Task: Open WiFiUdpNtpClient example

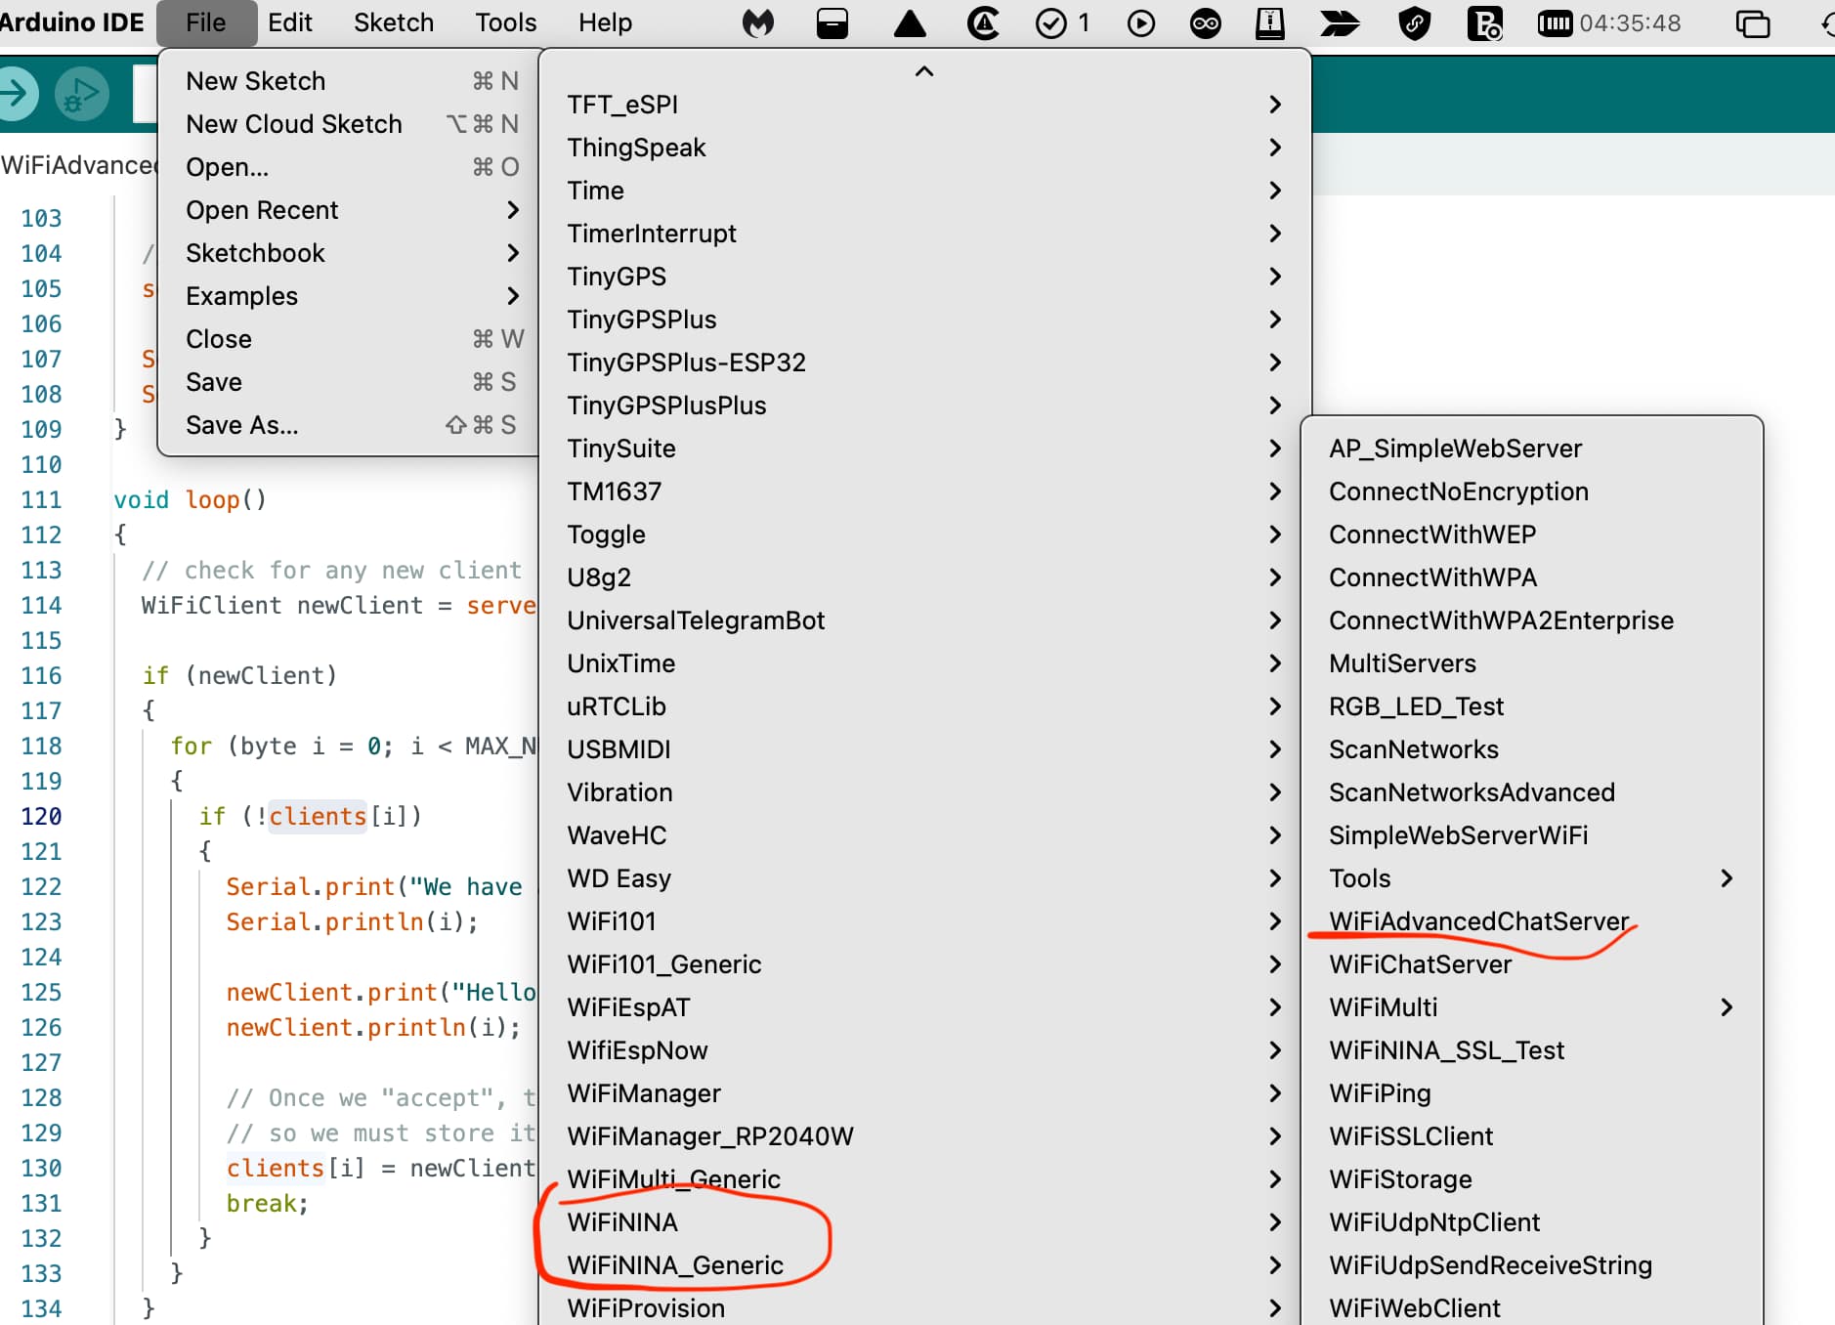Action: click(x=1532, y=1222)
